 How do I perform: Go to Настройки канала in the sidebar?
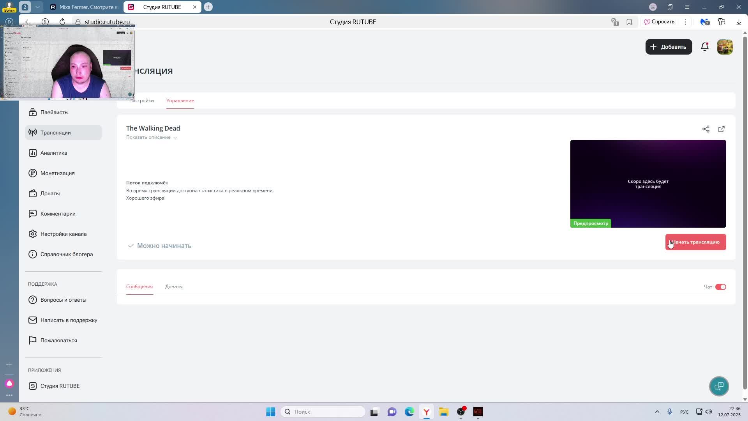point(63,234)
